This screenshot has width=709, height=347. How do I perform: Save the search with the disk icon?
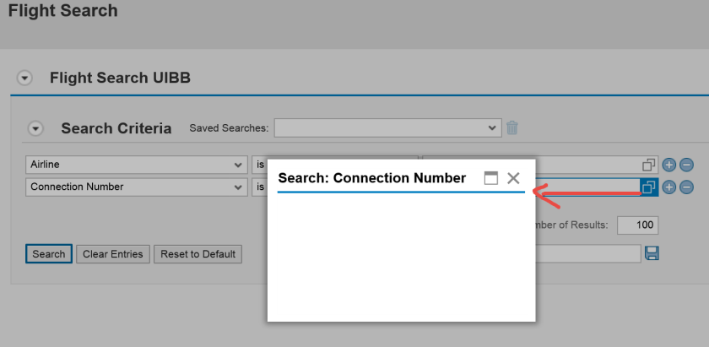[652, 253]
